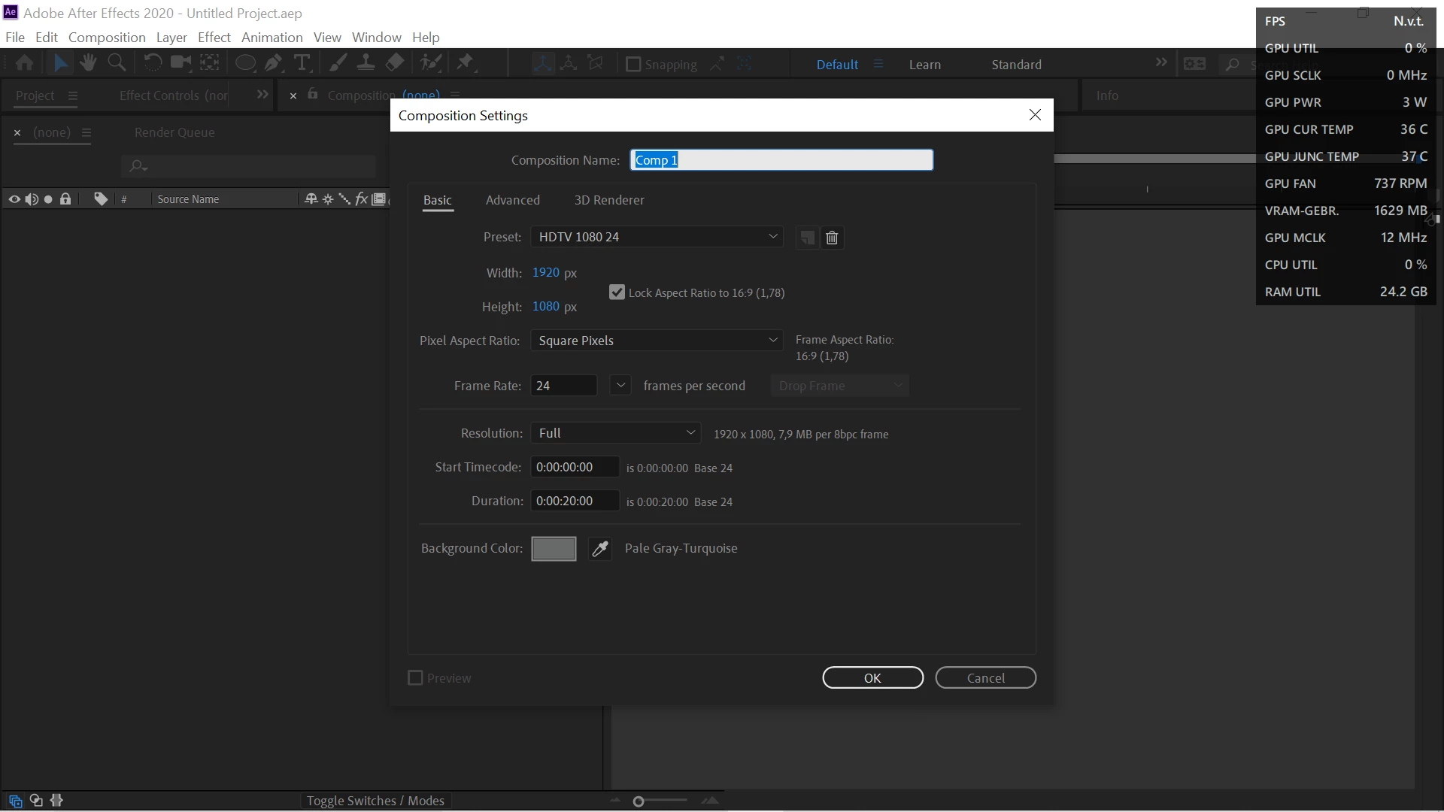Open the Composition menu

(x=107, y=38)
